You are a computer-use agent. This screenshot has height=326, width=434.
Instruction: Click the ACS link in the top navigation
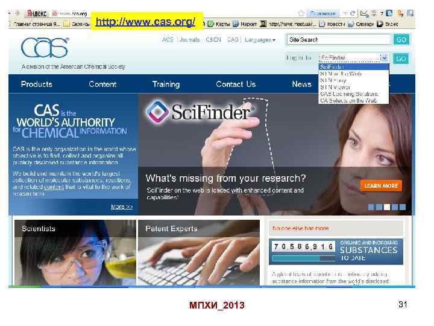(168, 40)
